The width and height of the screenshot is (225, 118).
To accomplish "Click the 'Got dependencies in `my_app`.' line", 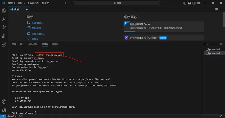I will click(x=31, y=67).
